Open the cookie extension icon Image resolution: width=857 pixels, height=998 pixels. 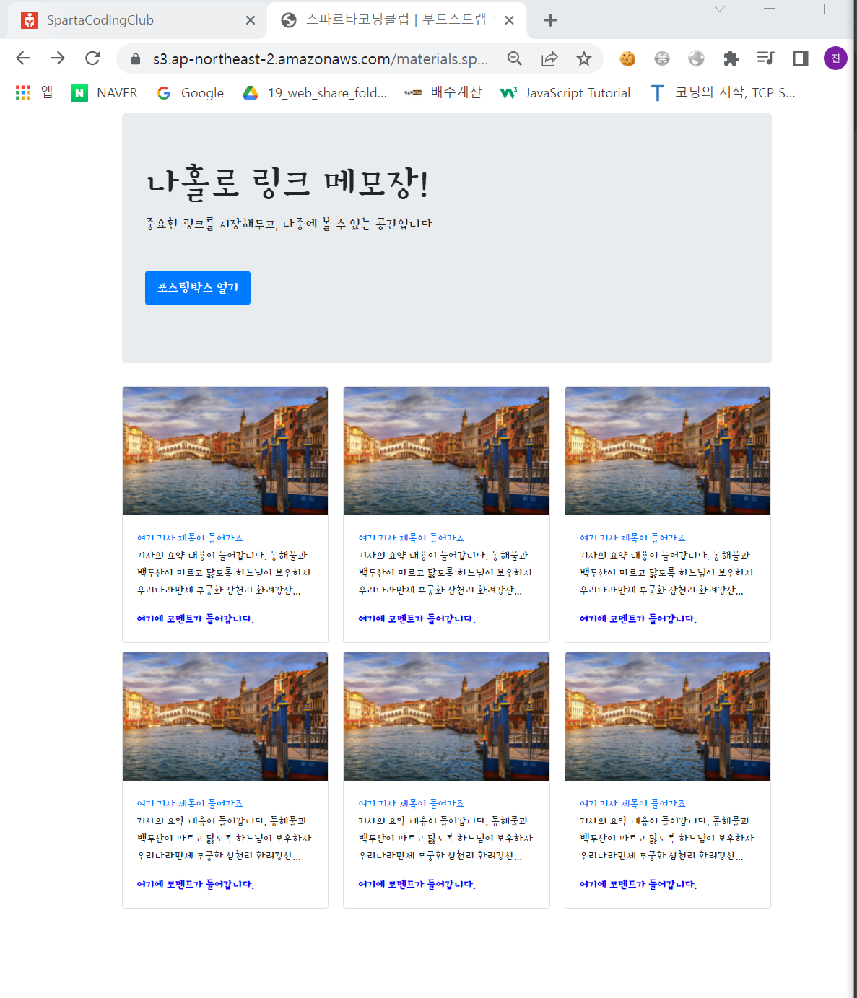pyautogui.click(x=627, y=58)
